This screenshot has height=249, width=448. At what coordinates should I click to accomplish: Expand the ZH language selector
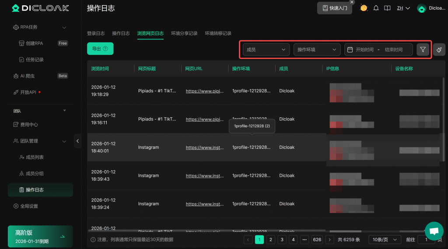click(403, 8)
